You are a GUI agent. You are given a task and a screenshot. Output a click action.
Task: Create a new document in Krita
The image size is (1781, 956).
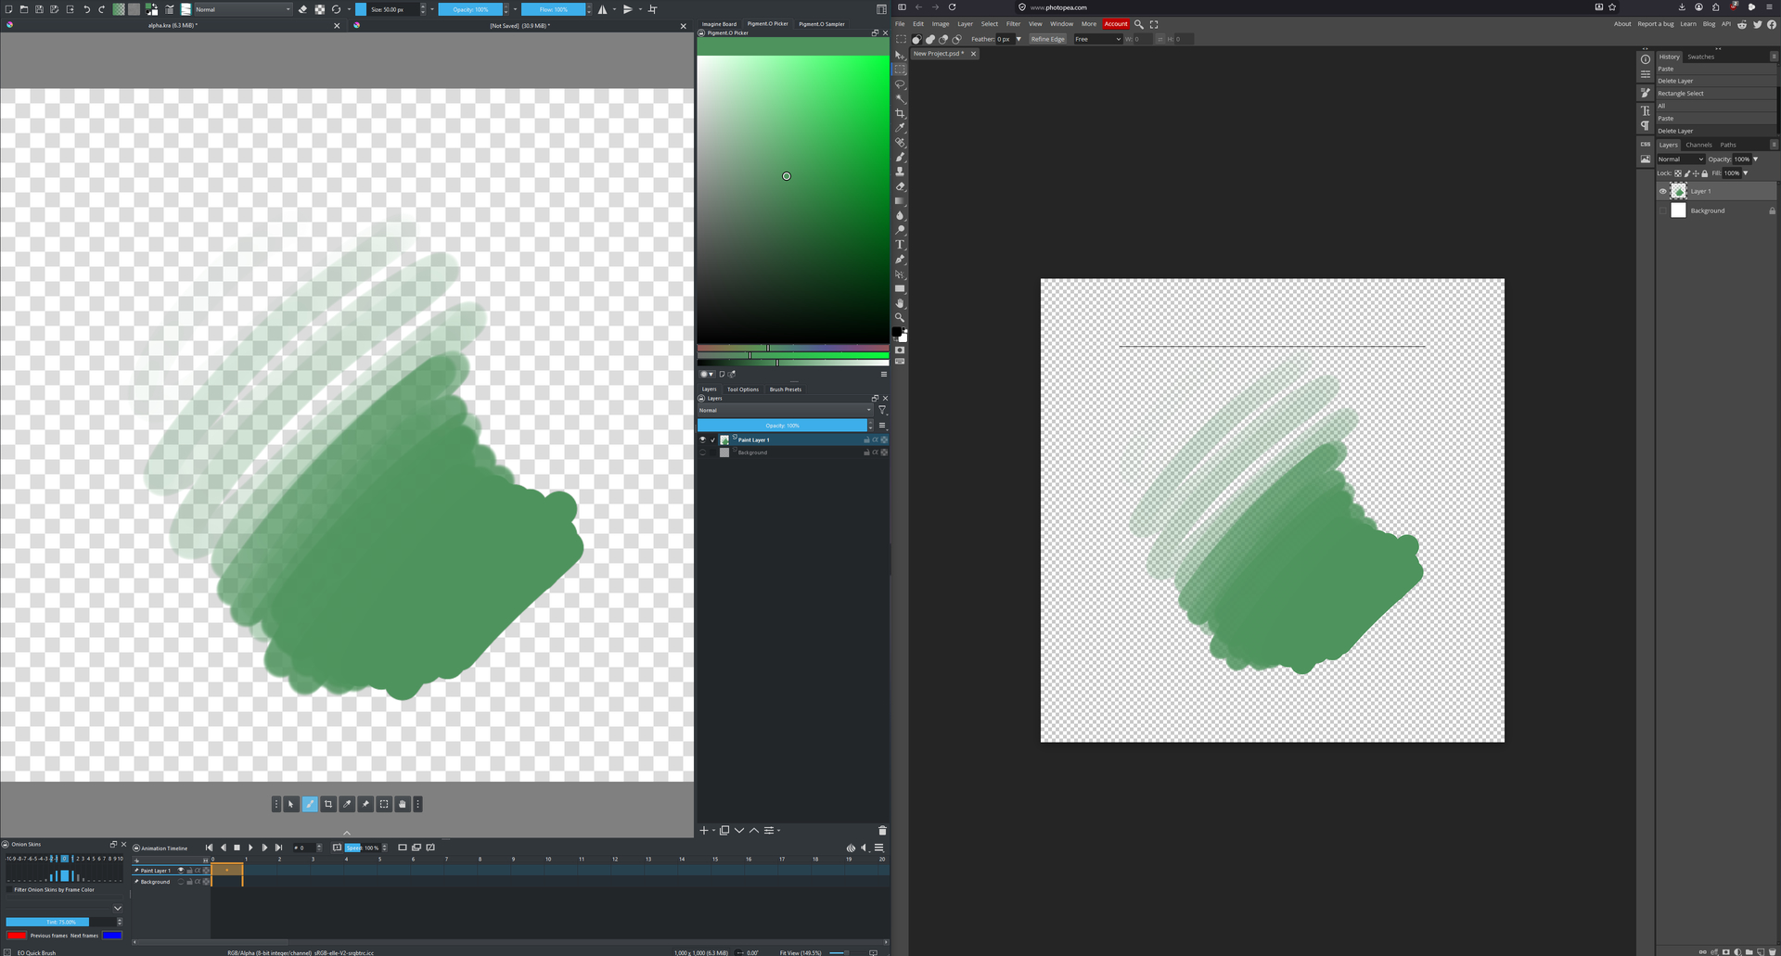[x=9, y=9]
